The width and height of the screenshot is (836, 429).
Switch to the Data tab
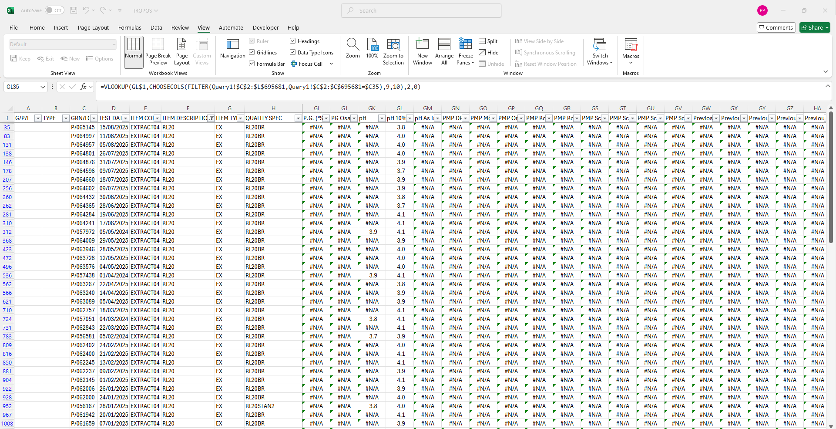point(156,27)
